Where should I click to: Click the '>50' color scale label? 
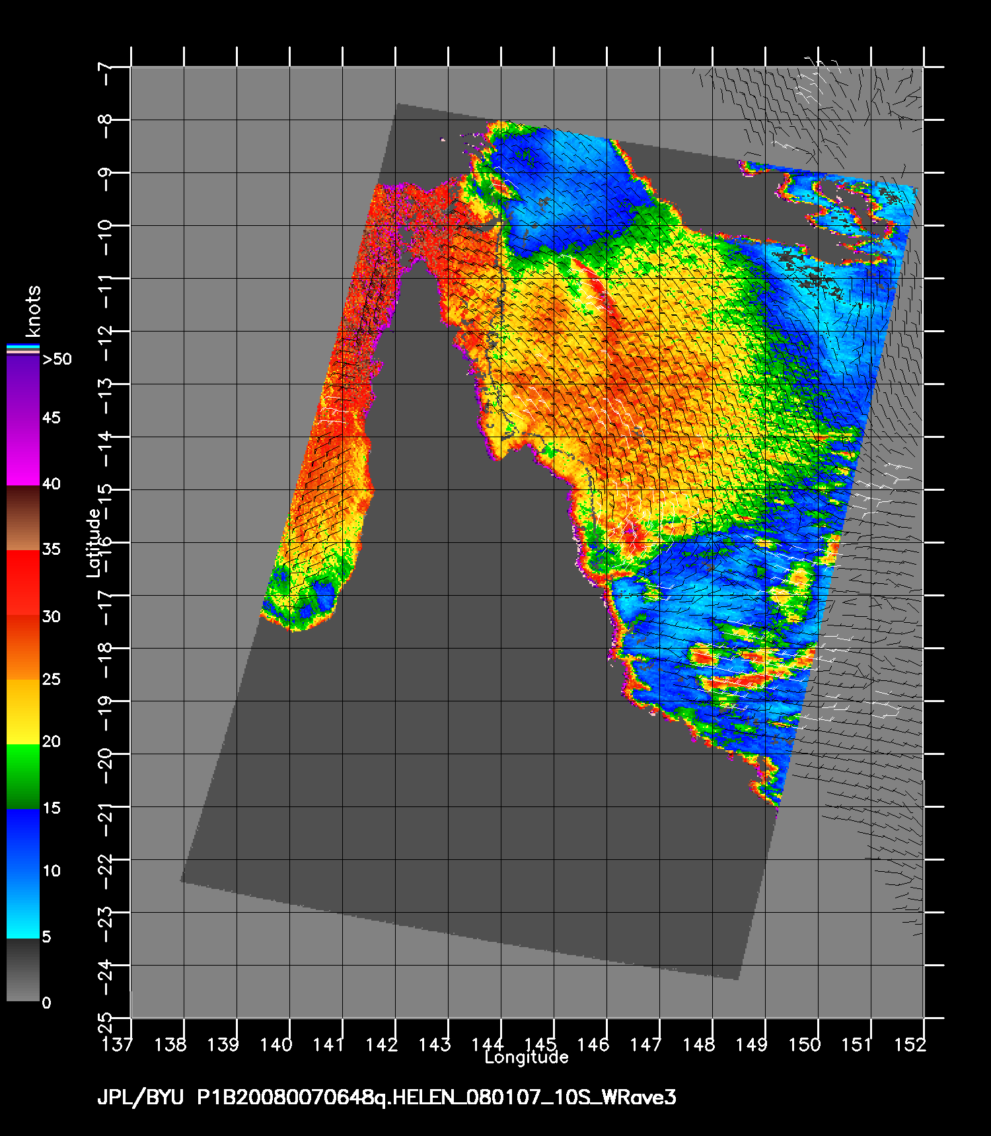click(x=57, y=359)
